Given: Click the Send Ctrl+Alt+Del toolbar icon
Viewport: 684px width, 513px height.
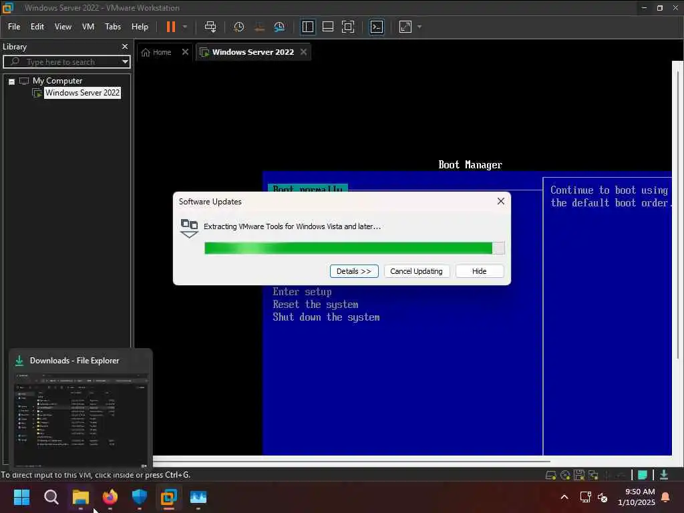Looking at the screenshot, I should 210,27.
